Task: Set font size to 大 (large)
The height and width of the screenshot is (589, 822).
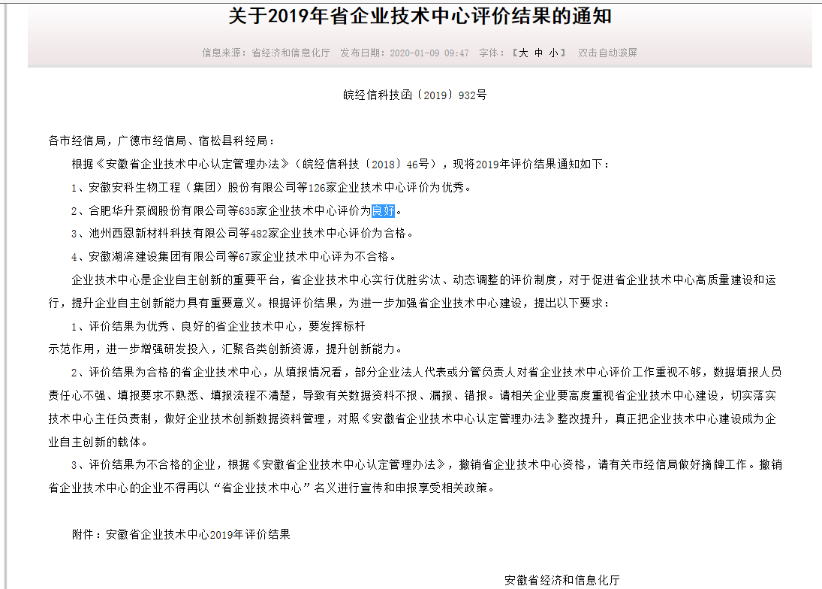Action: (x=523, y=53)
